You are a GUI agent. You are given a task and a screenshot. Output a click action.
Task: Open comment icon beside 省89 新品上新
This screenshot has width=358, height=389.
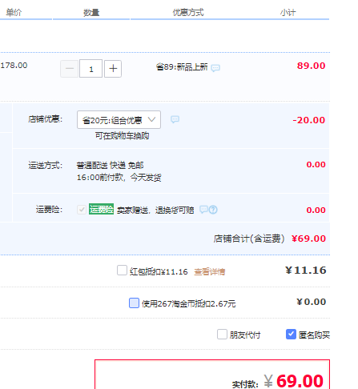tap(215, 68)
